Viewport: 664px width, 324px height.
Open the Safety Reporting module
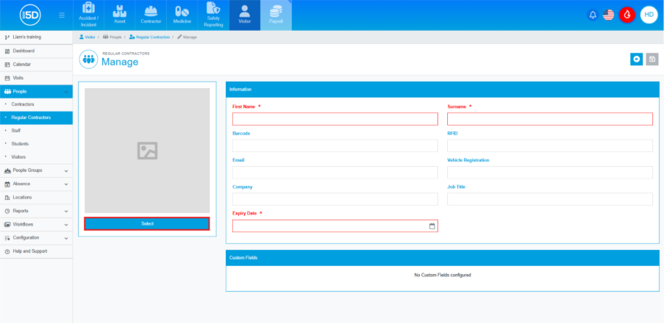tap(213, 15)
